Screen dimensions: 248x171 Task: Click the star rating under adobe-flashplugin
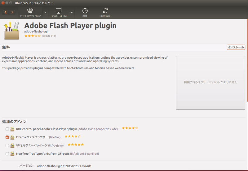(x=33, y=36)
